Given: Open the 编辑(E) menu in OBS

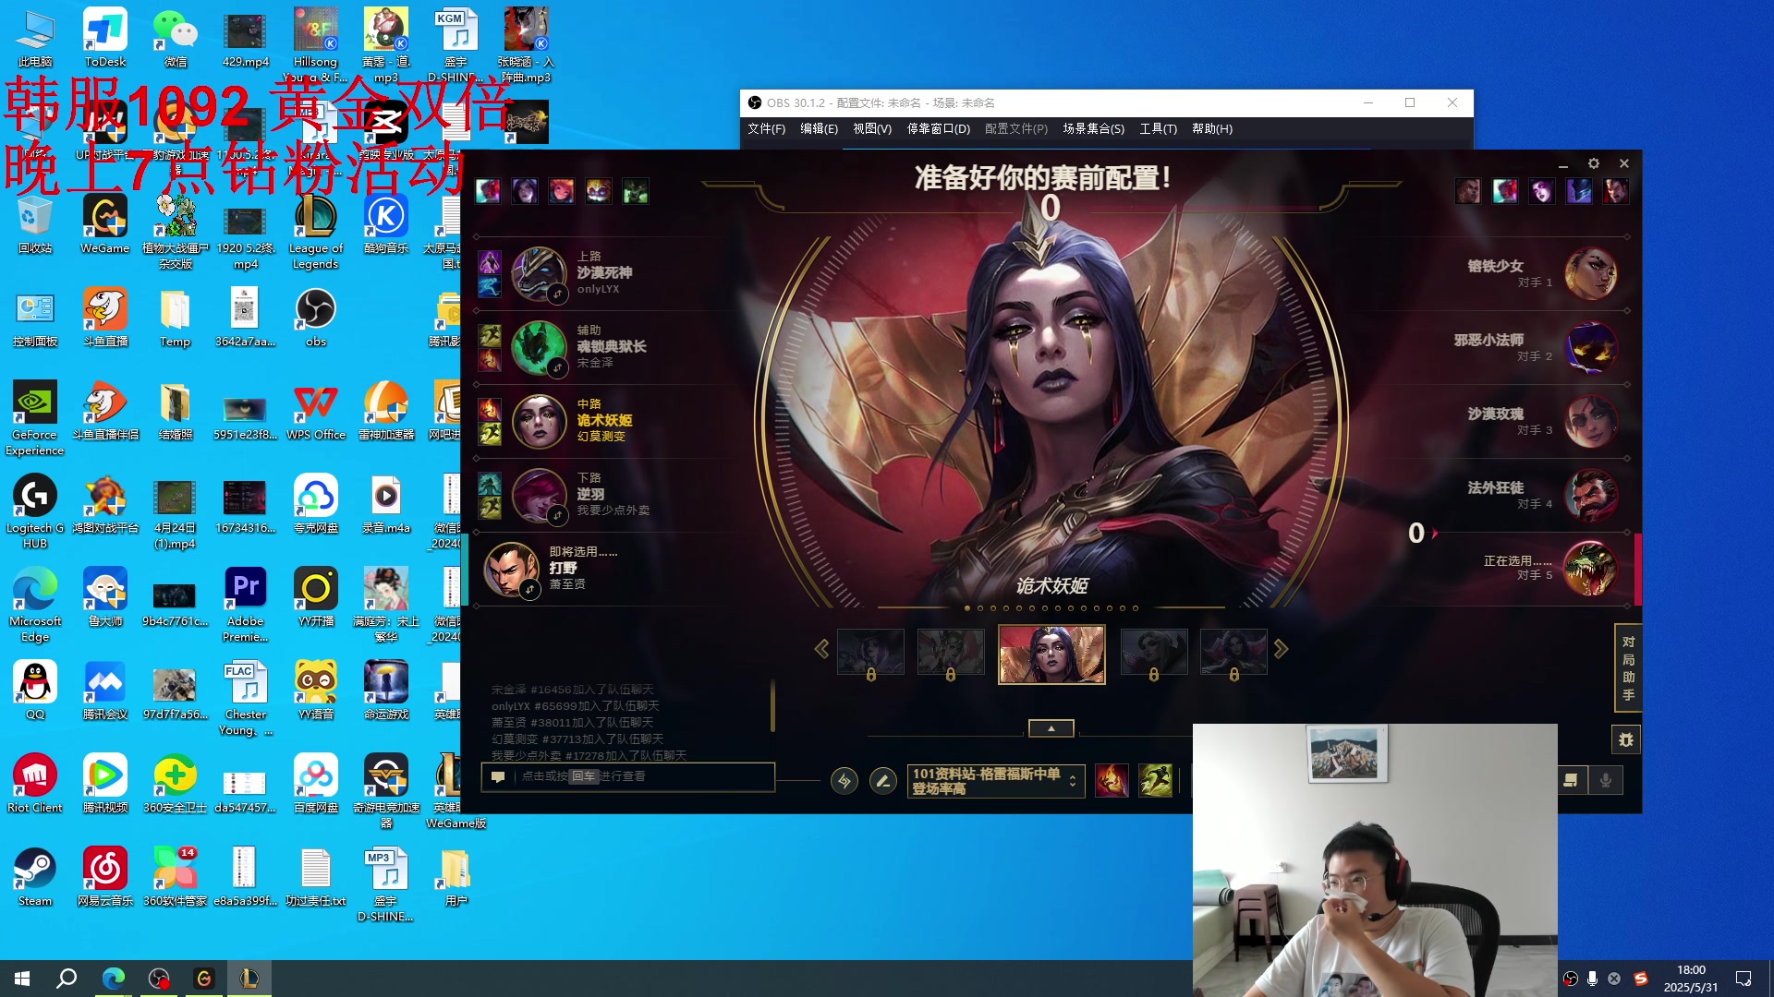Looking at the screenshot, I should coord(819,128).
